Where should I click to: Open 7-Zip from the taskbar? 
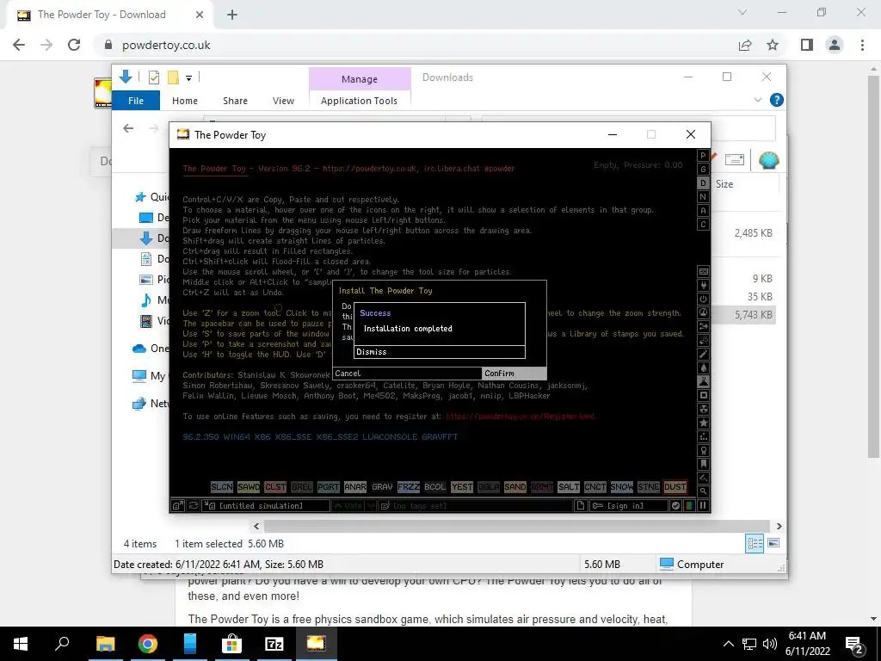coord(274,644)
